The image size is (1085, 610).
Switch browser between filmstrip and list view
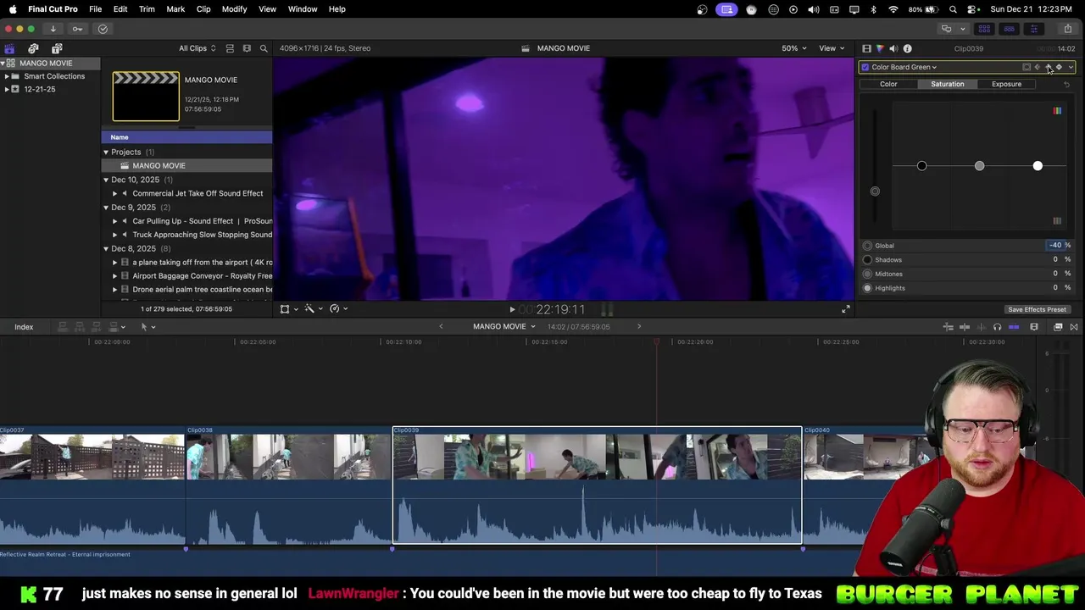click(x=247, y=48)
